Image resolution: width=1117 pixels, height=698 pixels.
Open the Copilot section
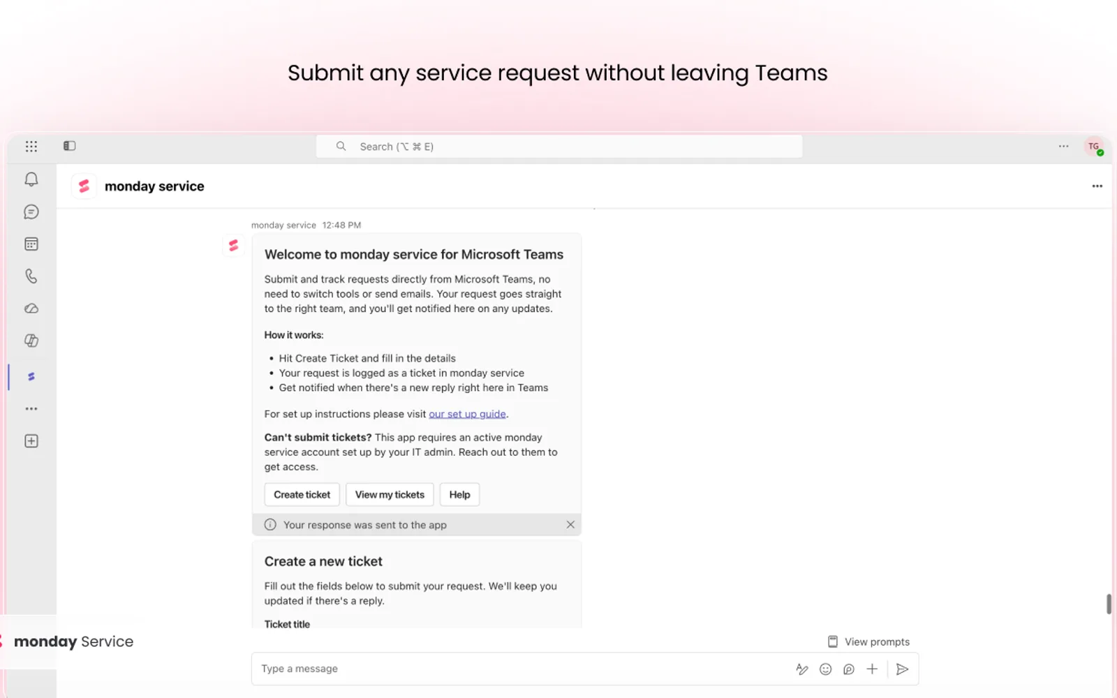coord(31,341)
